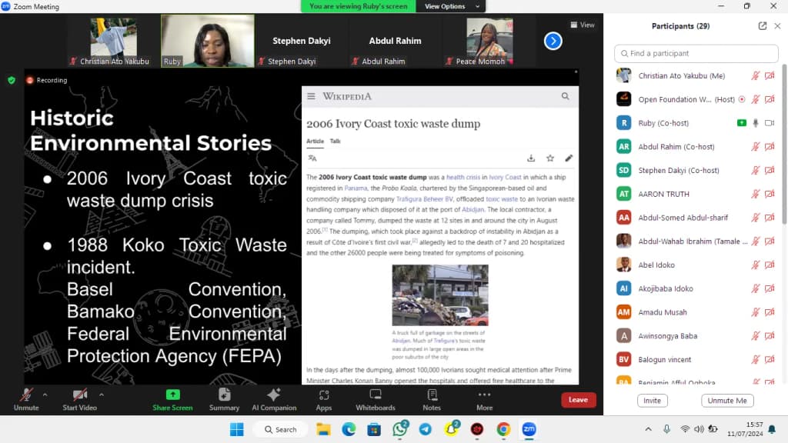Close the Participants panel
788x443 pixels.
(777, 25)
